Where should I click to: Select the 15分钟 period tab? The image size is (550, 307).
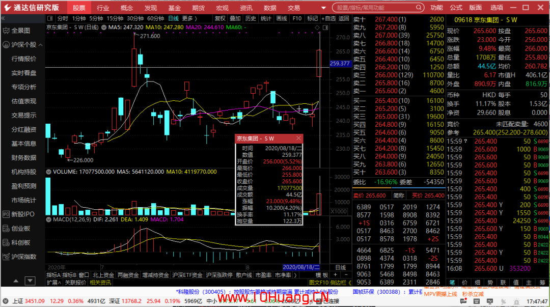tap(115, 18)
